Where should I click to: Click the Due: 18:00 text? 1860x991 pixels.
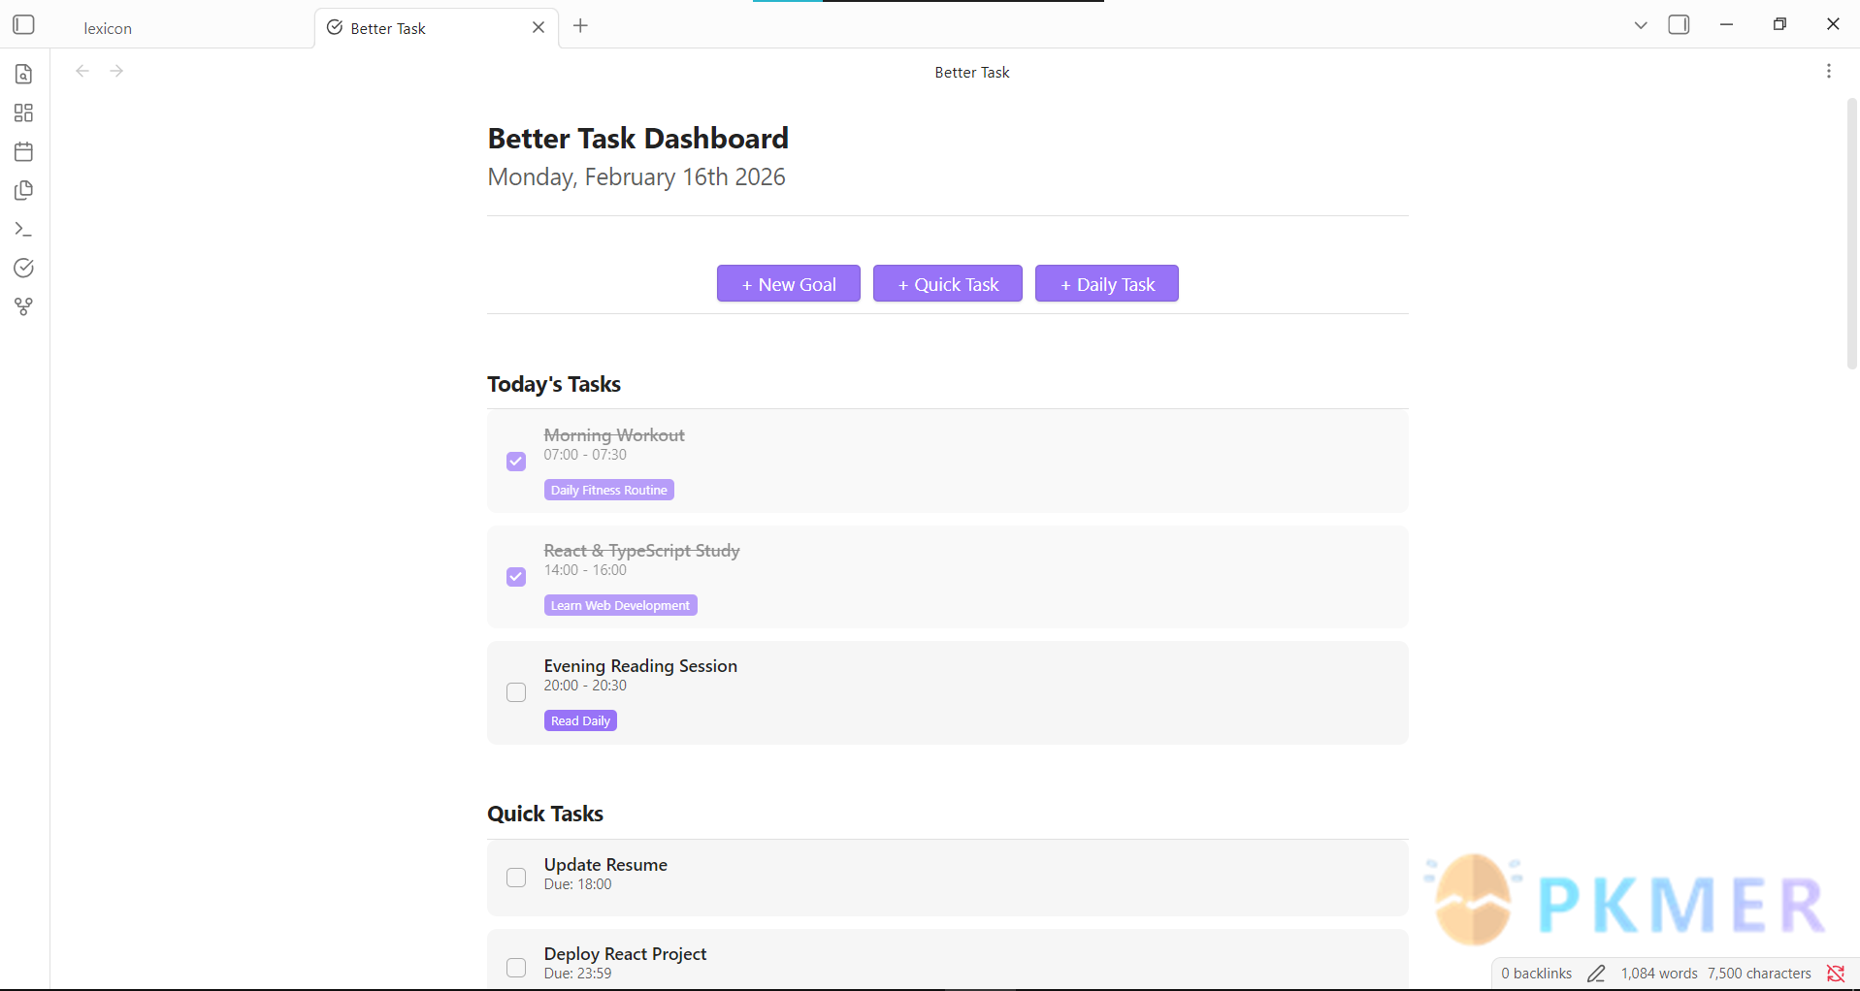coord(577,883)
